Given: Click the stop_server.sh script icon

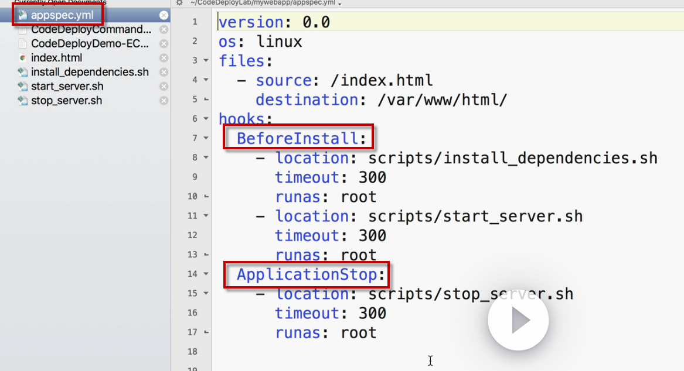Looking at the screenshot, I should coord(22,101).
